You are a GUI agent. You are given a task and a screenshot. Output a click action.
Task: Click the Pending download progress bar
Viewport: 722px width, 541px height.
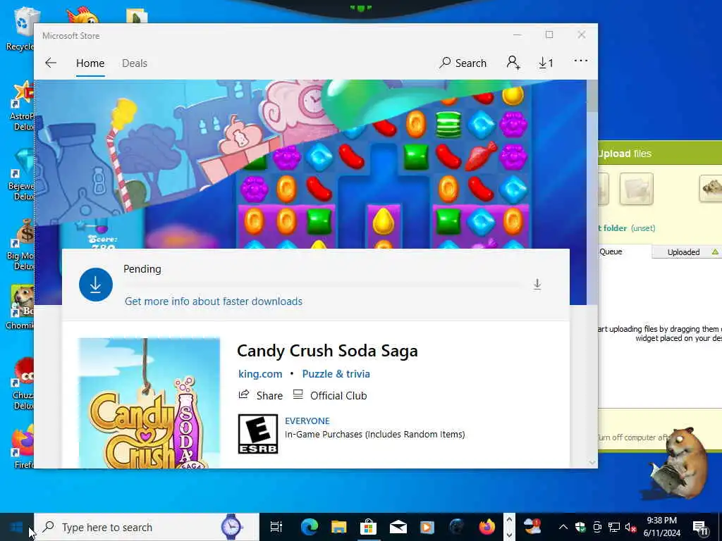[322, 285]
